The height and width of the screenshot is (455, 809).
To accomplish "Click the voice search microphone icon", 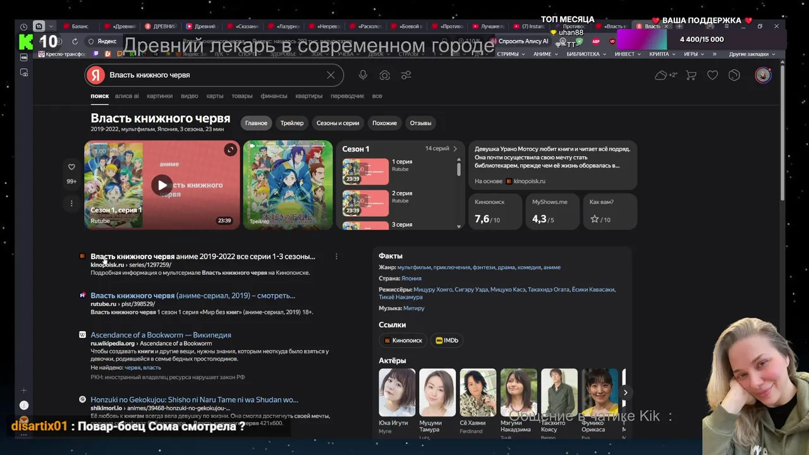I will pyautogui.click(x=363, y=75).
